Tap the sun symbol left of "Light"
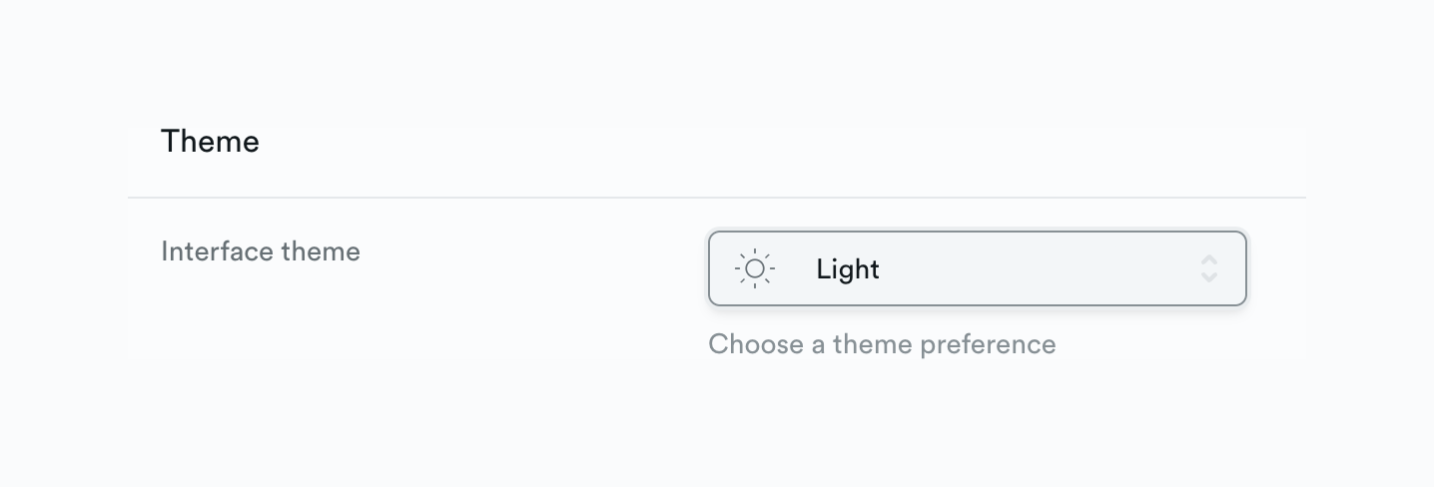Viewport: 1434px width, 487px height. pos(755,269)
